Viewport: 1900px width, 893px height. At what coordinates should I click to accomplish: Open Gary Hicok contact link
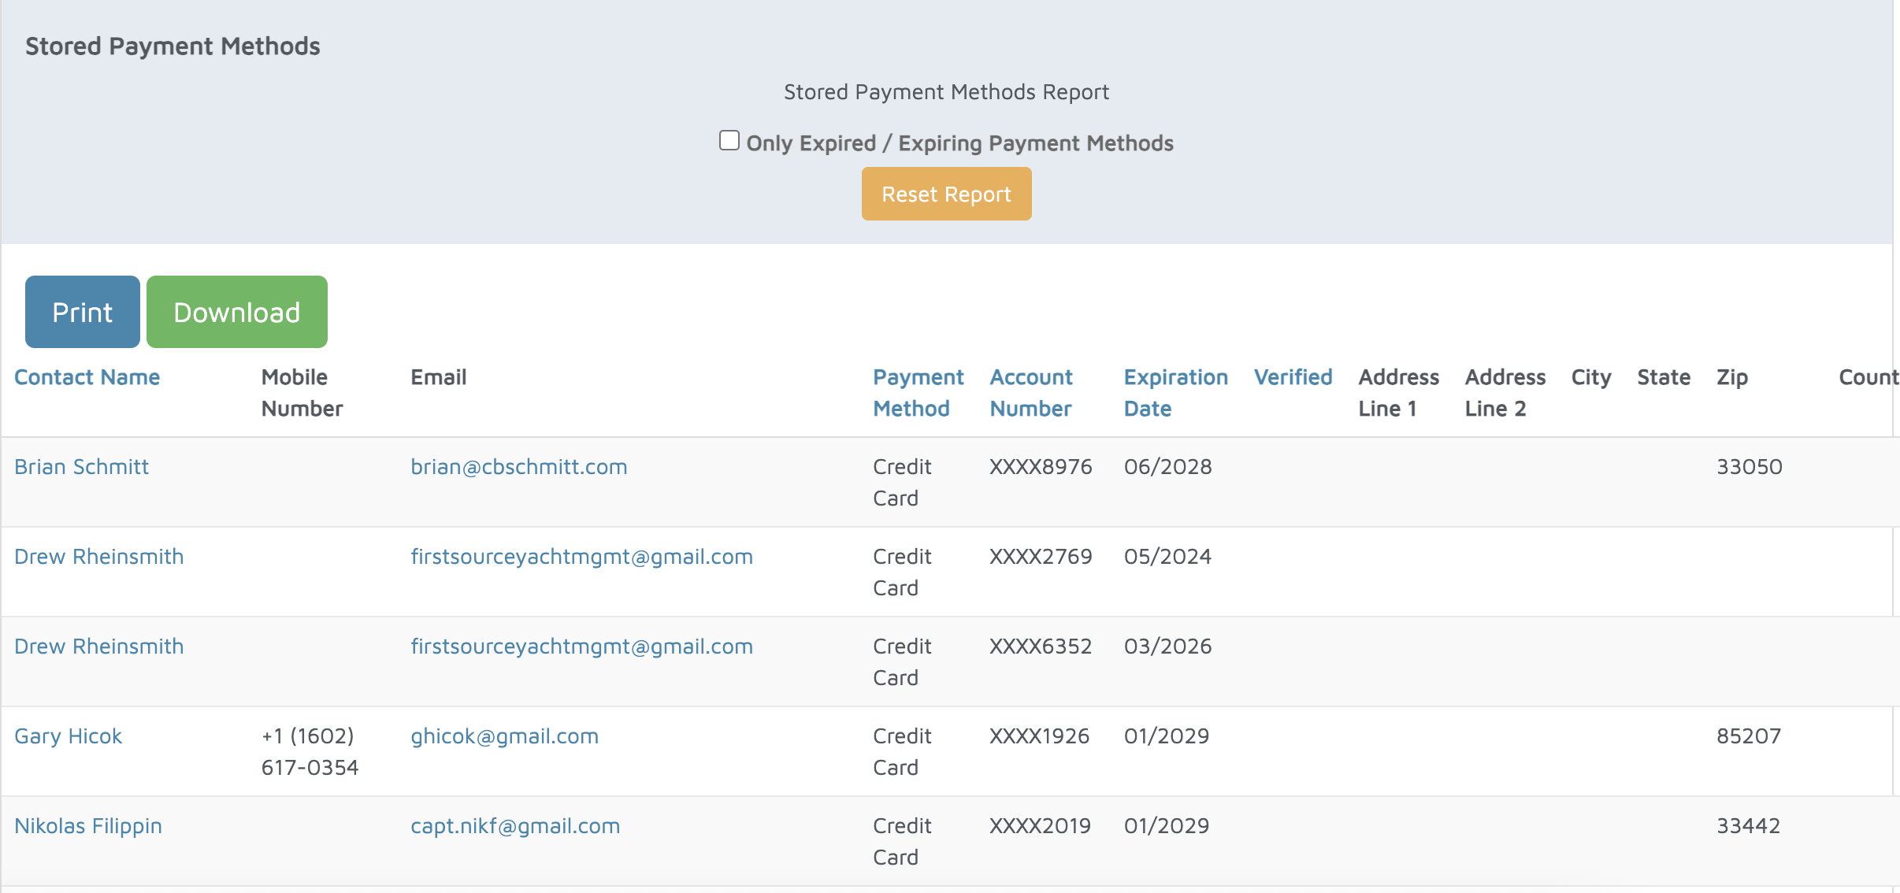tap(68, 736)
